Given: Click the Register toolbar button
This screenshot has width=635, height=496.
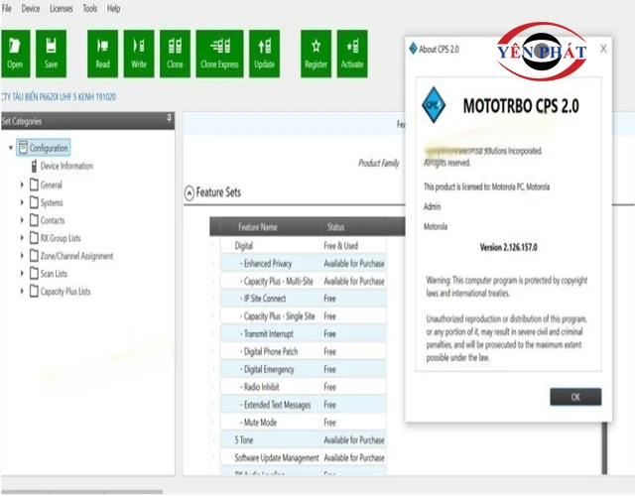Looking at the screenshot, I should click(316, 54).
